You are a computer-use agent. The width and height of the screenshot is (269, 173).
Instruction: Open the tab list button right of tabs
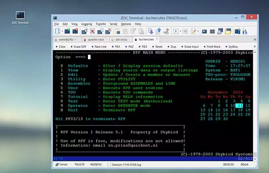coord(255,40)
